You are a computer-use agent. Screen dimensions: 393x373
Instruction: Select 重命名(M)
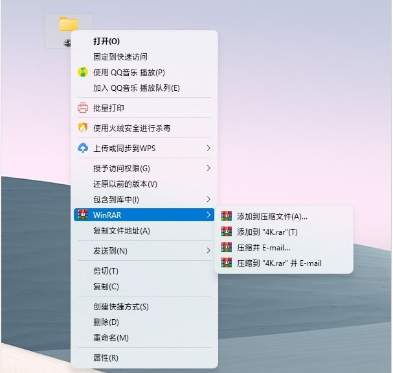[144, 337]
